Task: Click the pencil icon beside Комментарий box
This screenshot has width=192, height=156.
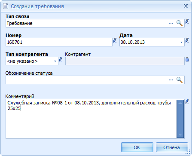Action: [x=187, y=102]
